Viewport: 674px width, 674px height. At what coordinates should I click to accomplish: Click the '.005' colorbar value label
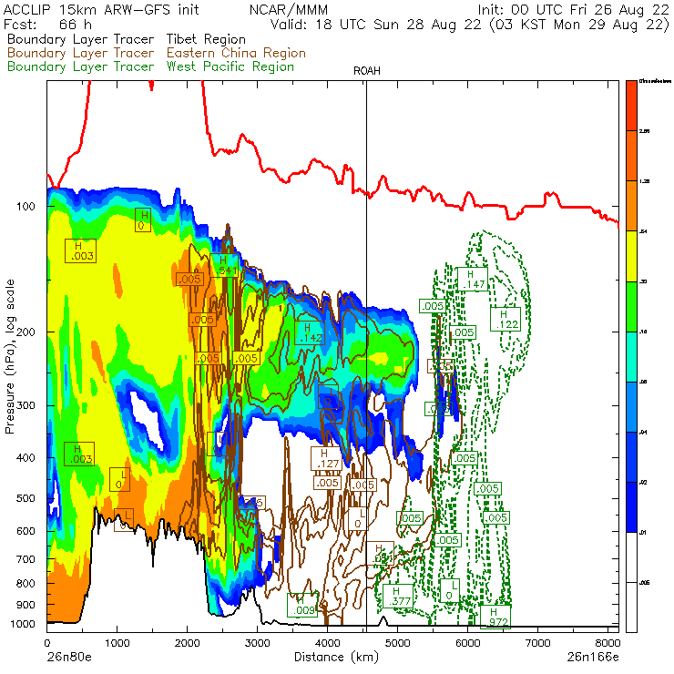pyautogui.click(x=644, y=583)
